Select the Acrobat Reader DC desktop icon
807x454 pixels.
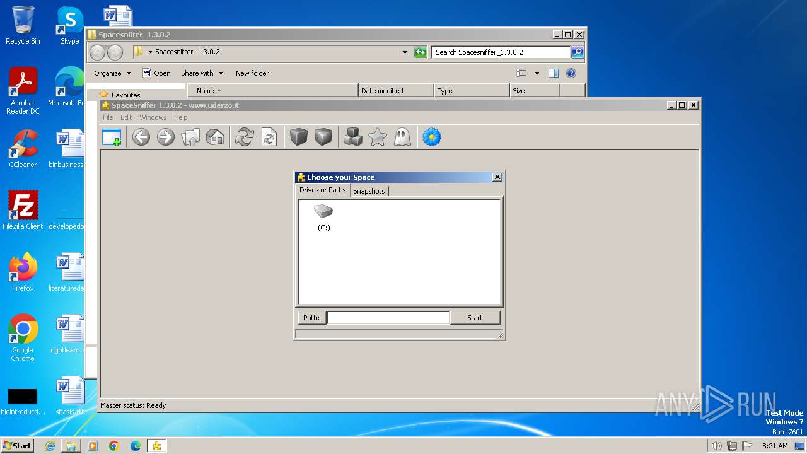click(x=23, y=91)
